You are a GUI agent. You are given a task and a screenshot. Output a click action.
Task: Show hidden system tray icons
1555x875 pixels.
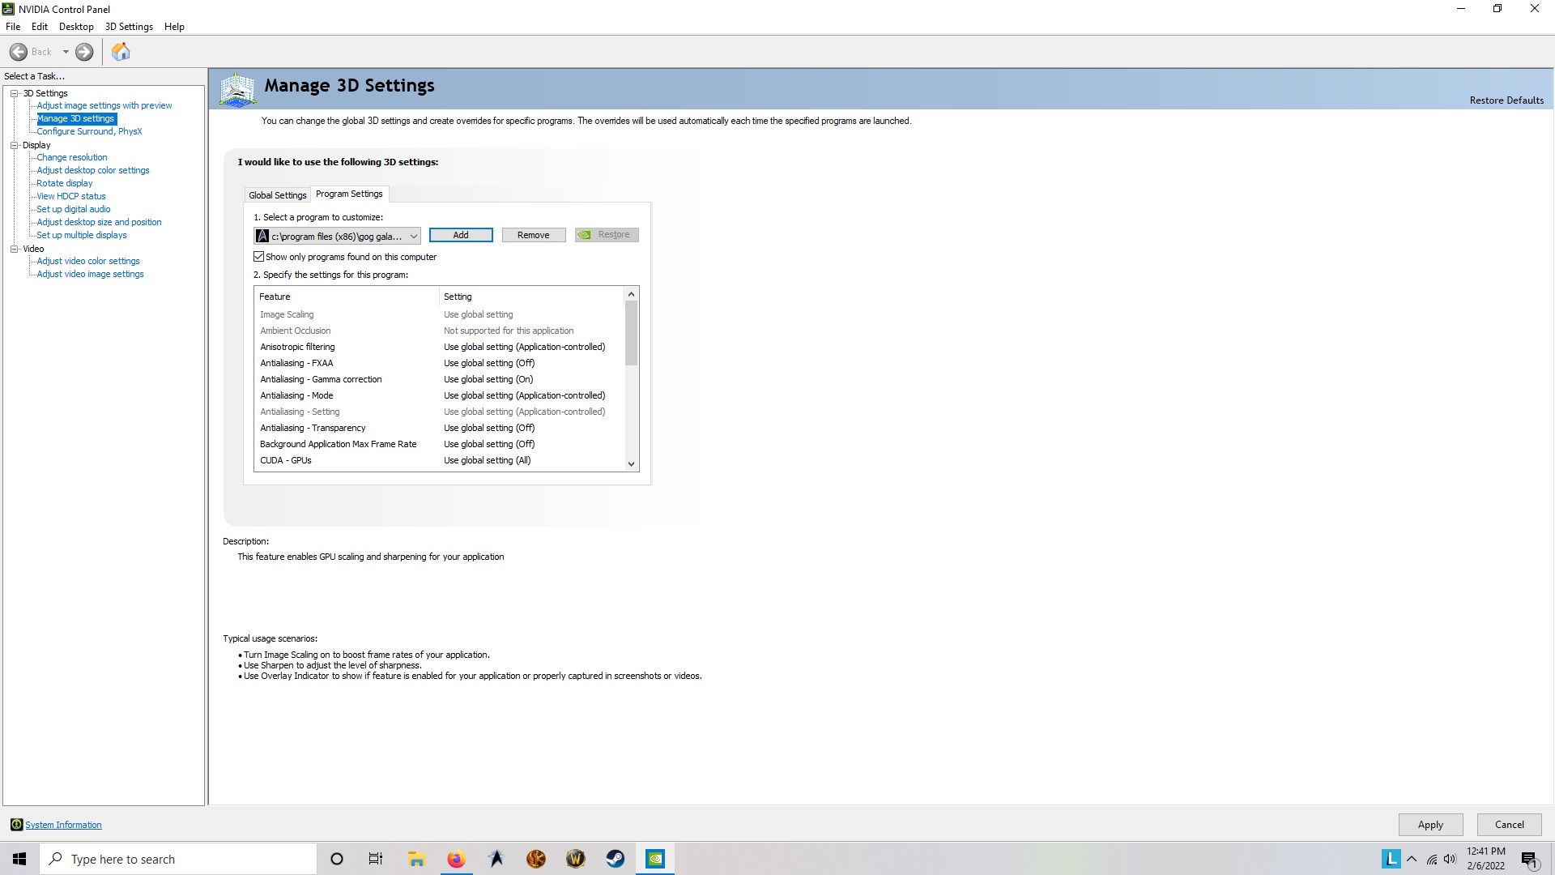pyautogui.click(x=1412, y=859)
